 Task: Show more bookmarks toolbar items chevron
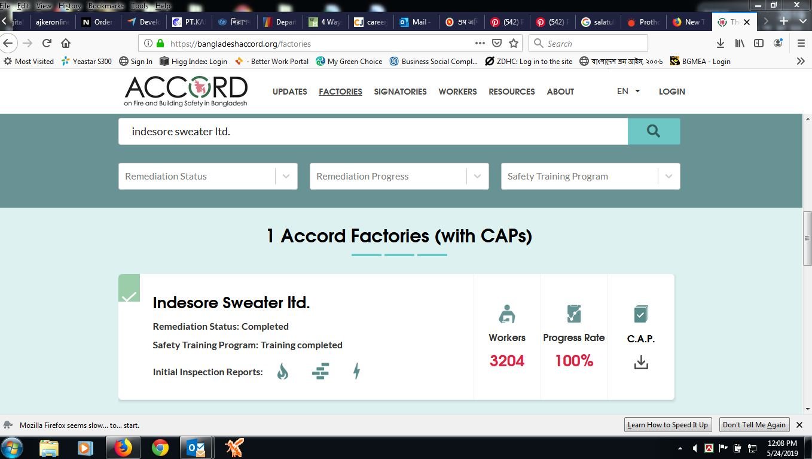(x=801, y=61)
